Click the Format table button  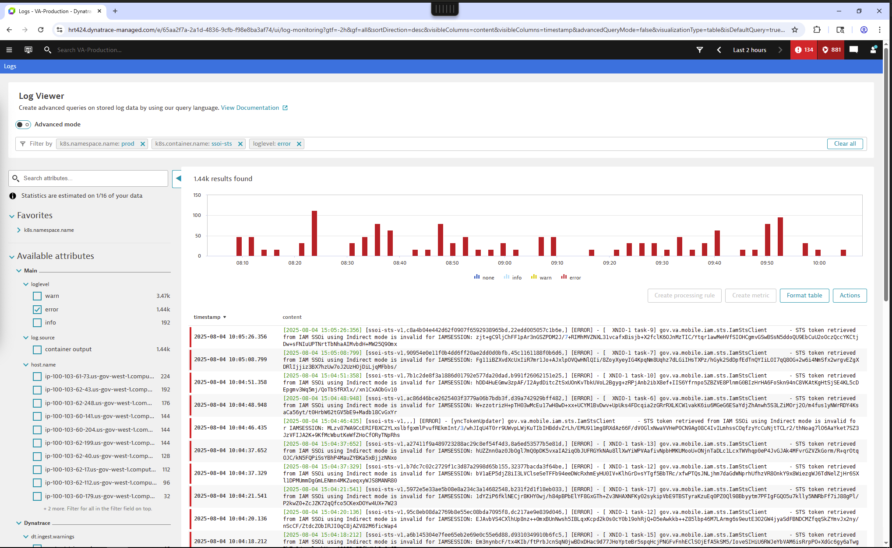[804, 296]
